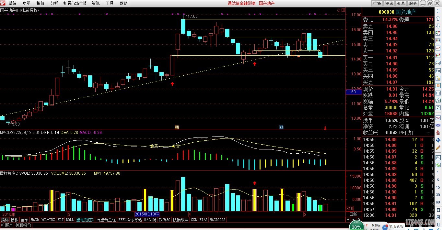
Task: Click the 资讯 button at top right
Action: click(x=389, y=3)
